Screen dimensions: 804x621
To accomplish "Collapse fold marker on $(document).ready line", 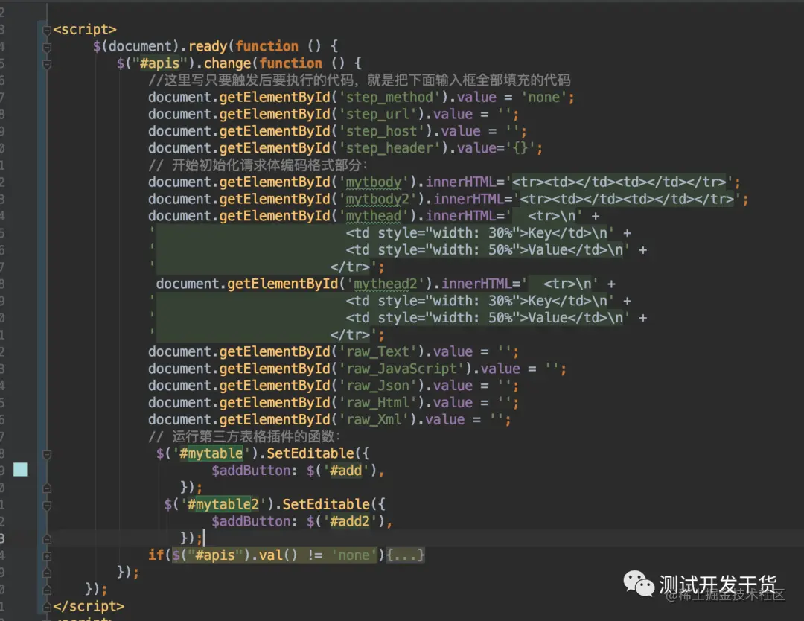I will pos(47,47).
